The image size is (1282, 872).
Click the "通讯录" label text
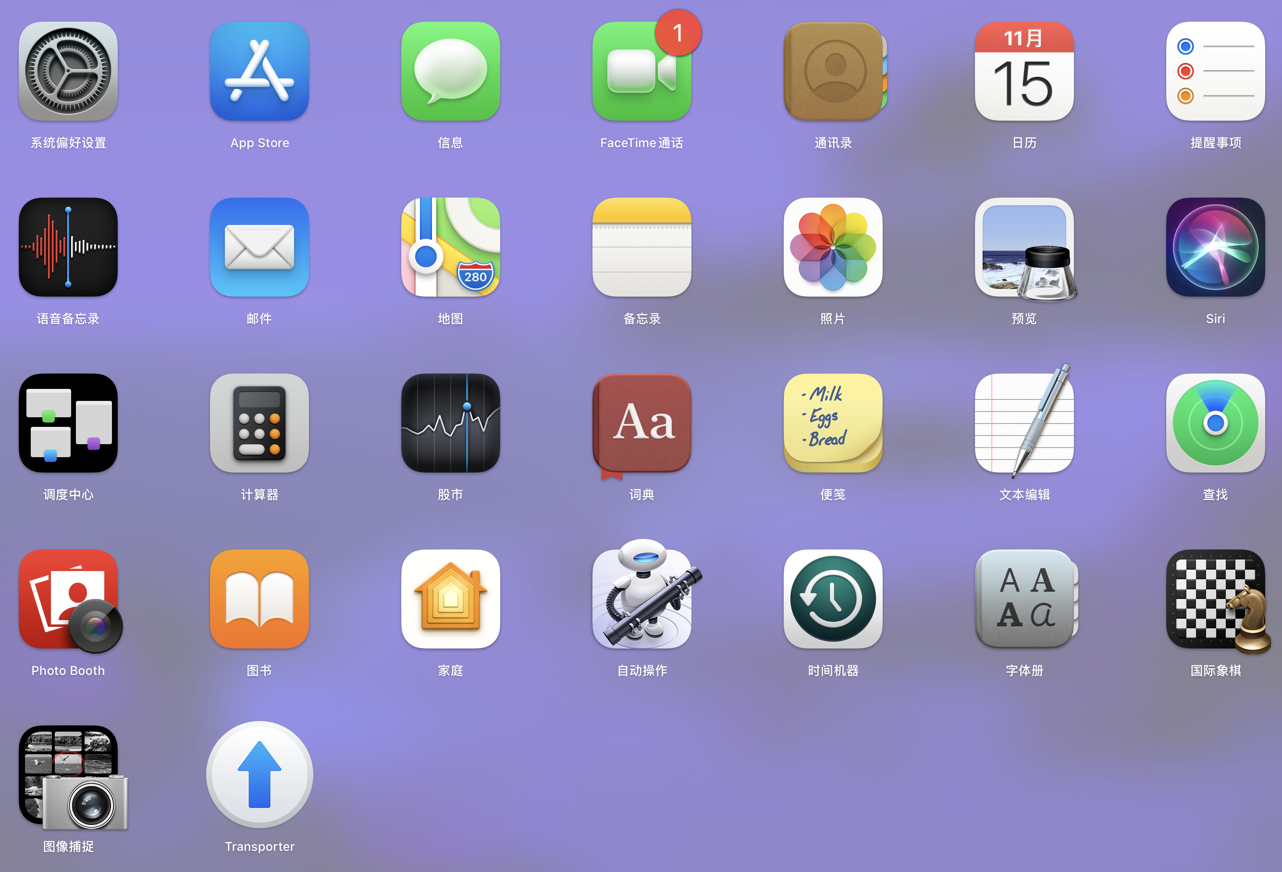pyautogui.click(x=833, y=143)
